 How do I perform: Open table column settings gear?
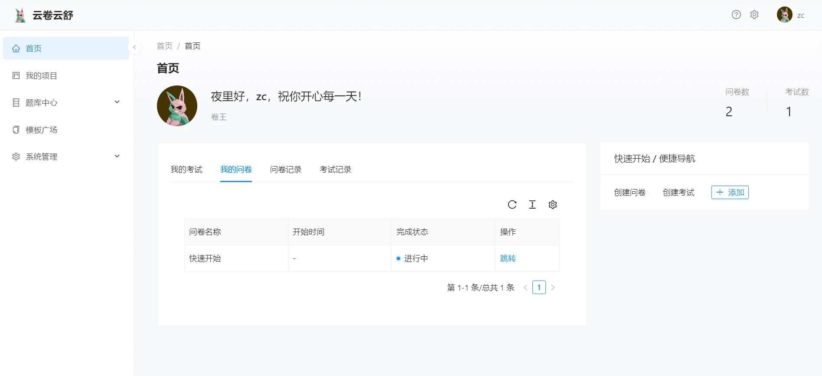pyautogui.click(x=553, y=205)
